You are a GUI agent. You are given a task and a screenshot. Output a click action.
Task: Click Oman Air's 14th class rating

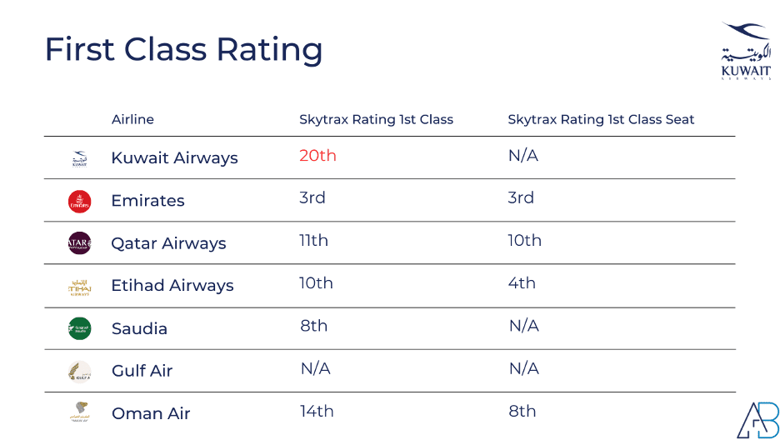[x=317, y=411]
